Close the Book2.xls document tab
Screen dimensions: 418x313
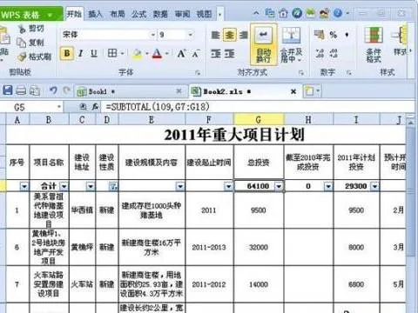(293, 91)
